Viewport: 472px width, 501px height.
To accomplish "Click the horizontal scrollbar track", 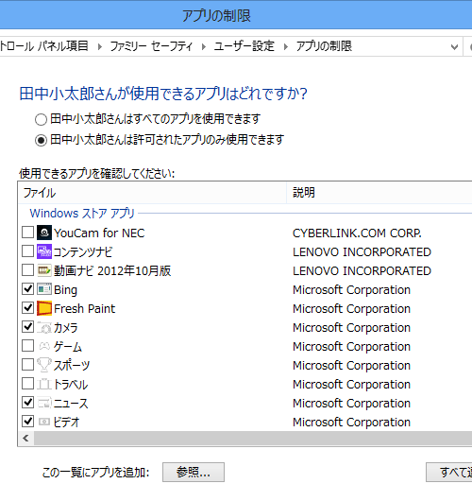I will click(x=253, y=438).
